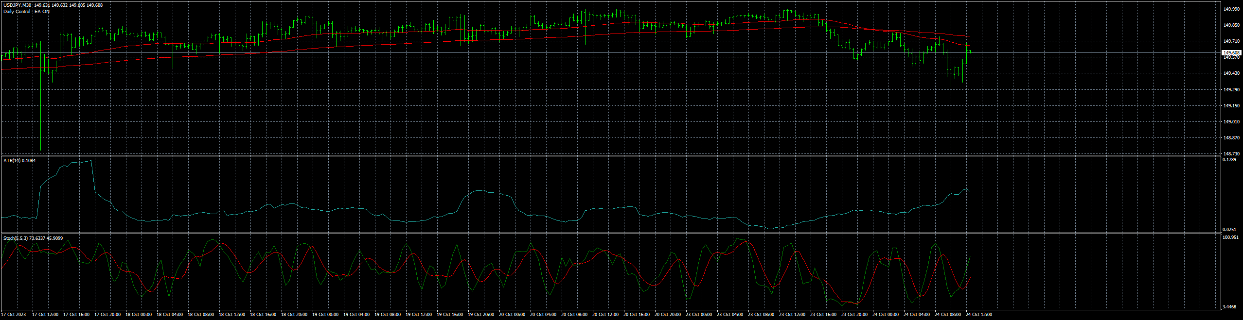Screen dimensions: 1243x320
Task: Click the '24 Oct 12:00' time label
Action: (979, 315)
